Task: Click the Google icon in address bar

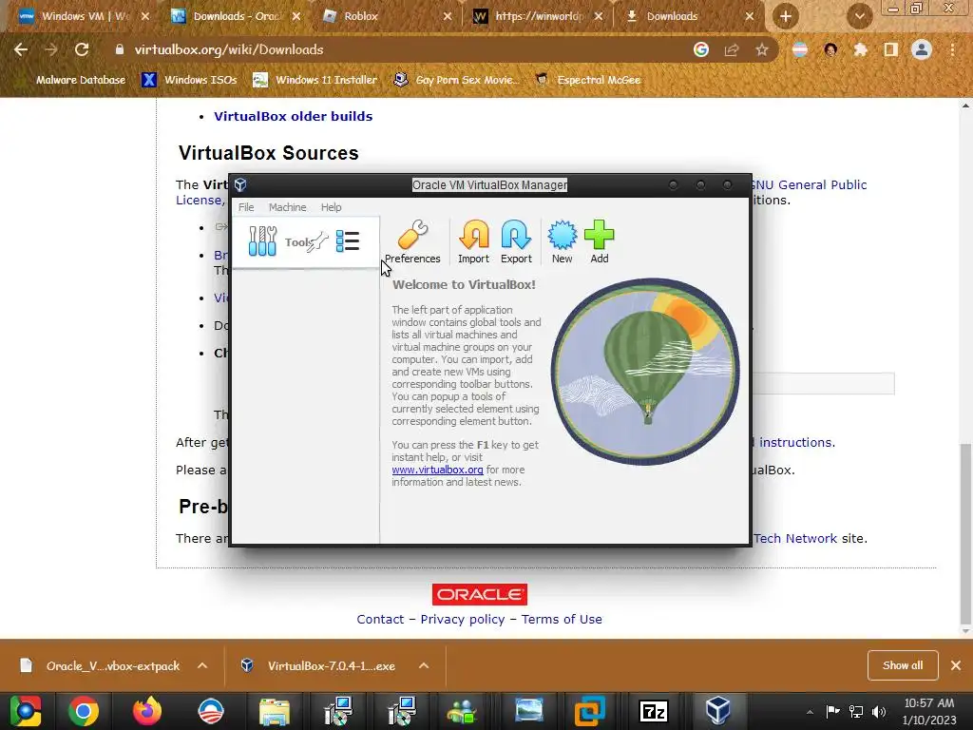Action: click(x=701, y=49)
